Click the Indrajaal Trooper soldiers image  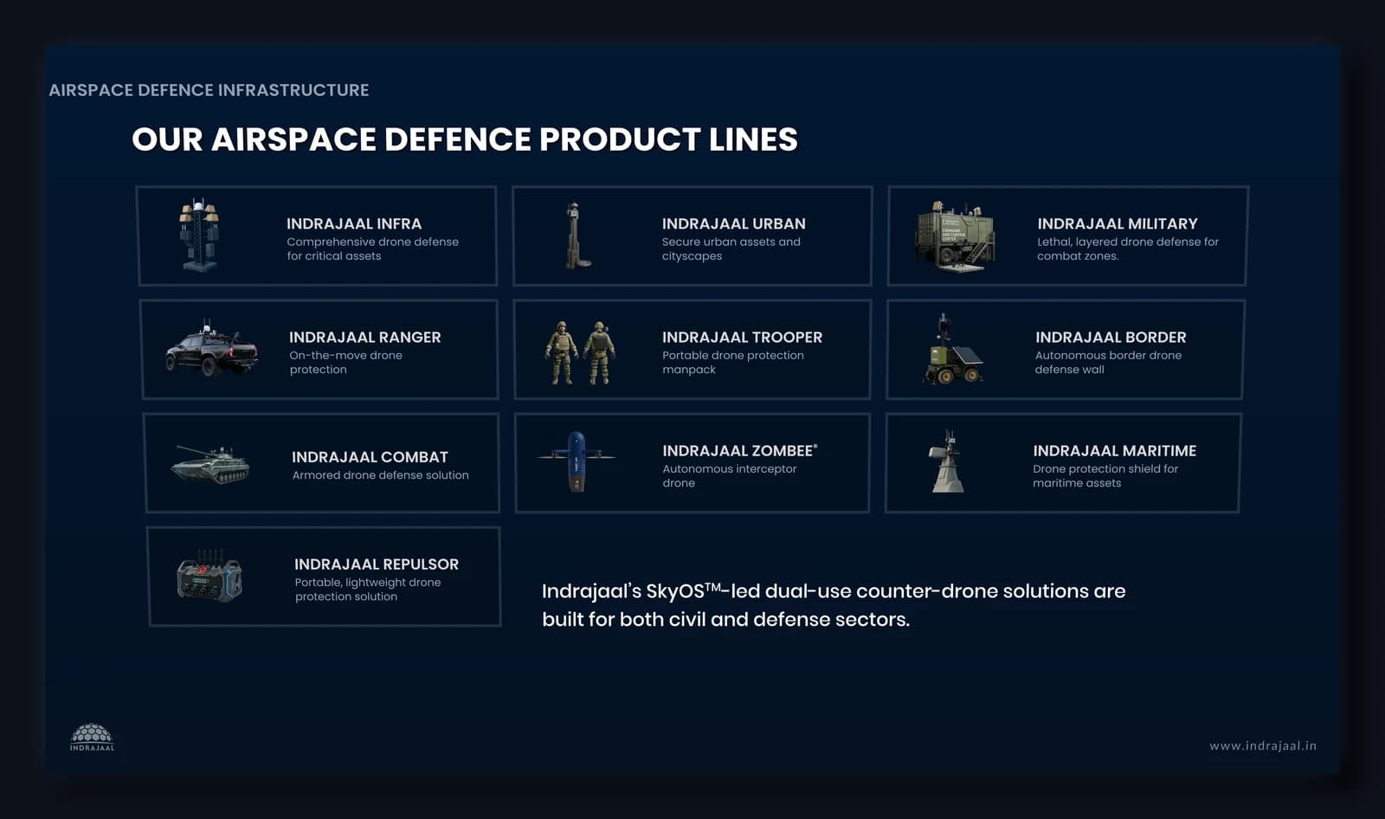tap(580, 352)
